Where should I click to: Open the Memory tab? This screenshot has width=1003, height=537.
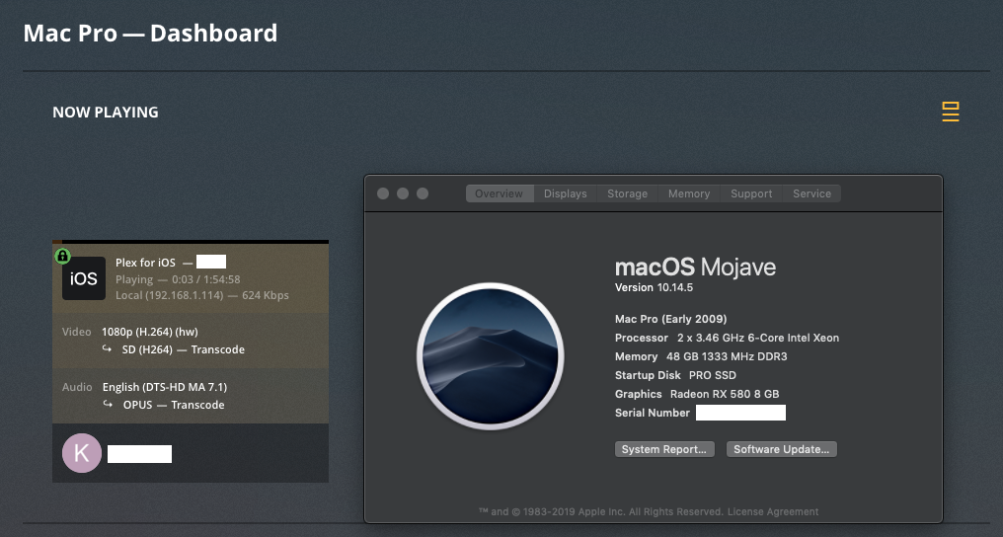689,193
